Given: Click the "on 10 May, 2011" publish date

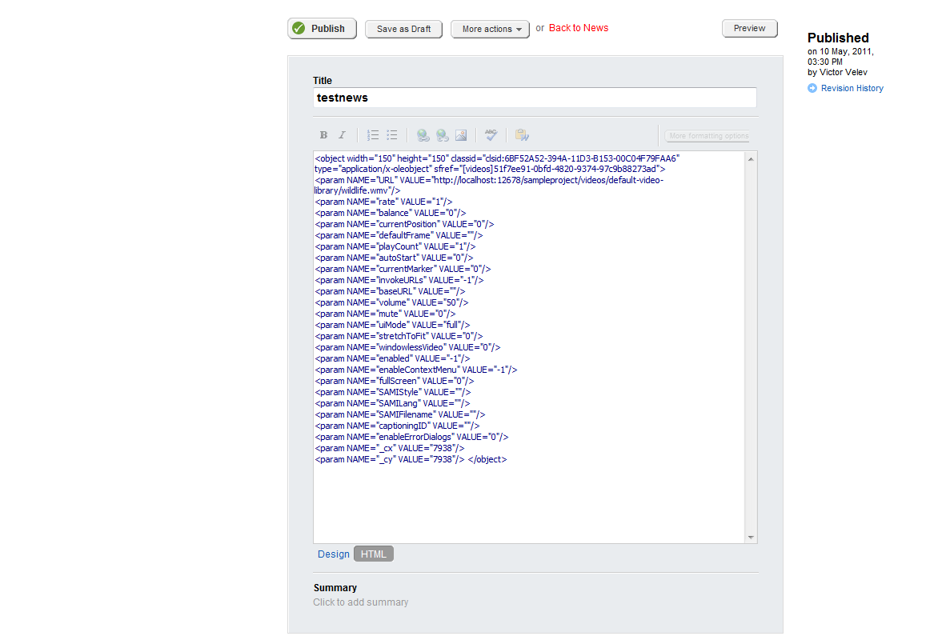Looking at the screenshot, I should (x=840, y=52).
